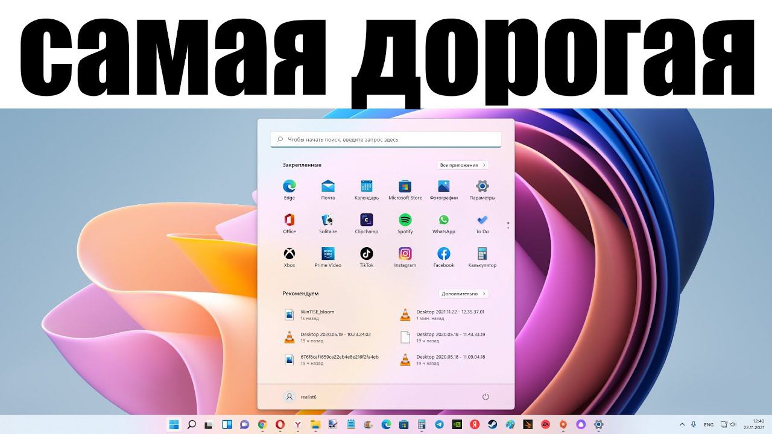Switch ENG input language
This screenshot has height=434, width=772.
(709, 424)
